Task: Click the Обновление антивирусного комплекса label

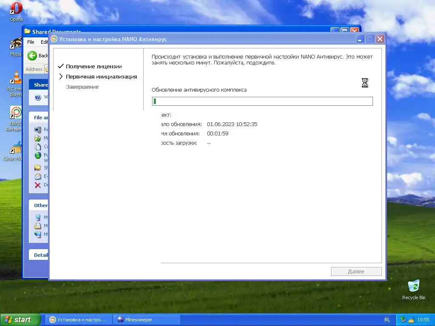Action: (199, 90)
